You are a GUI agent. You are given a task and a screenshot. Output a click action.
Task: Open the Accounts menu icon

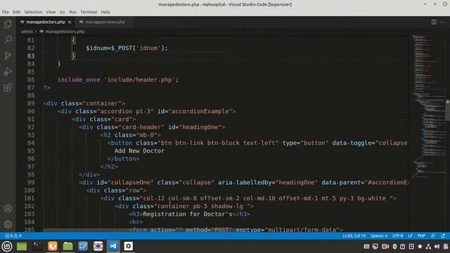point(8,209)
